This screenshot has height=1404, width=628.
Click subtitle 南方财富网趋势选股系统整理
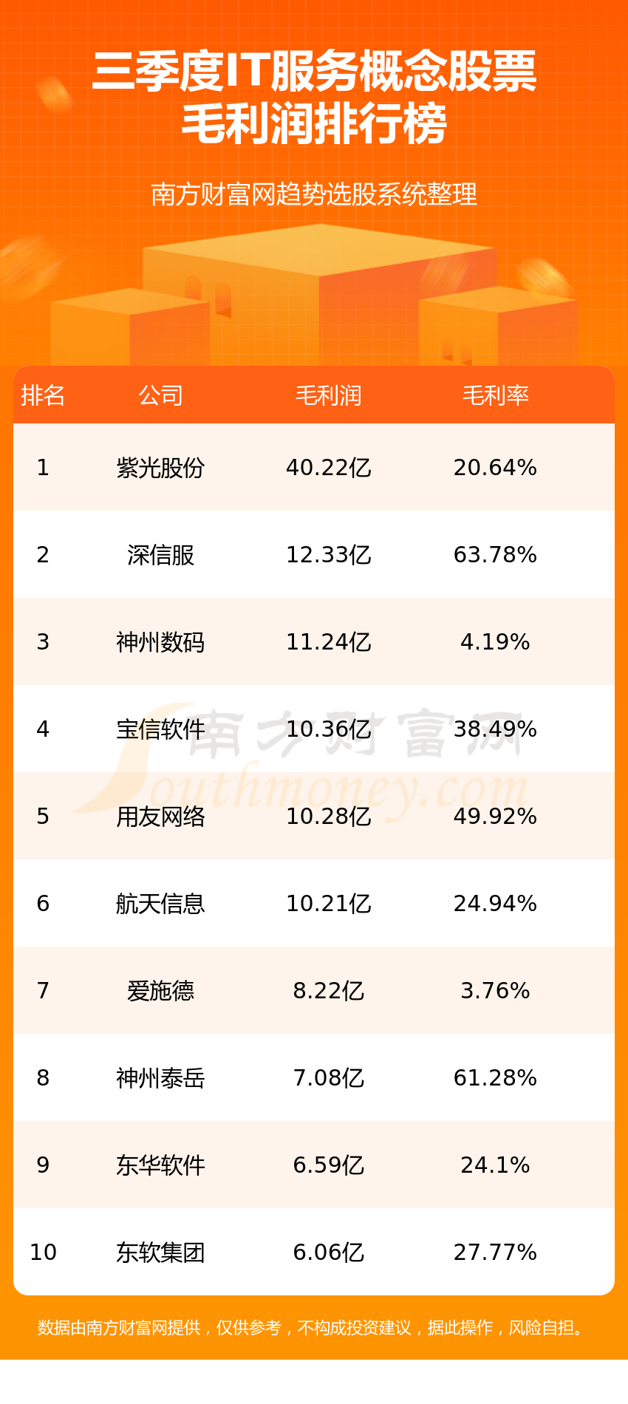(314, 194)
